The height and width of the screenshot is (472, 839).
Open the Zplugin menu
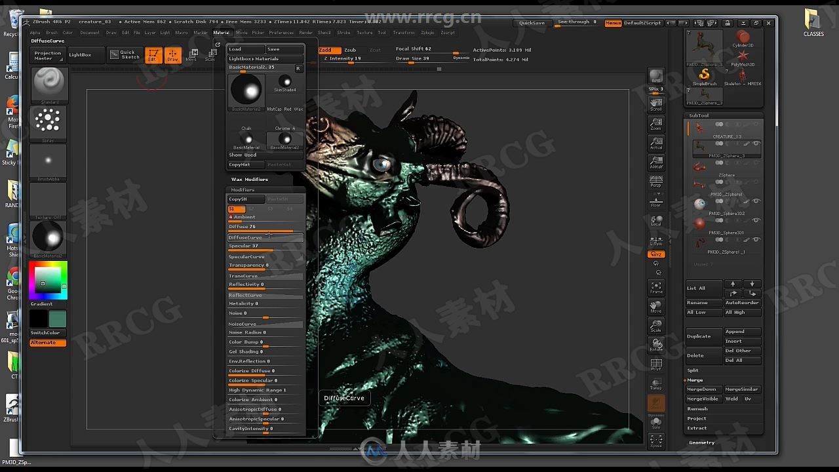coord(427,32)
